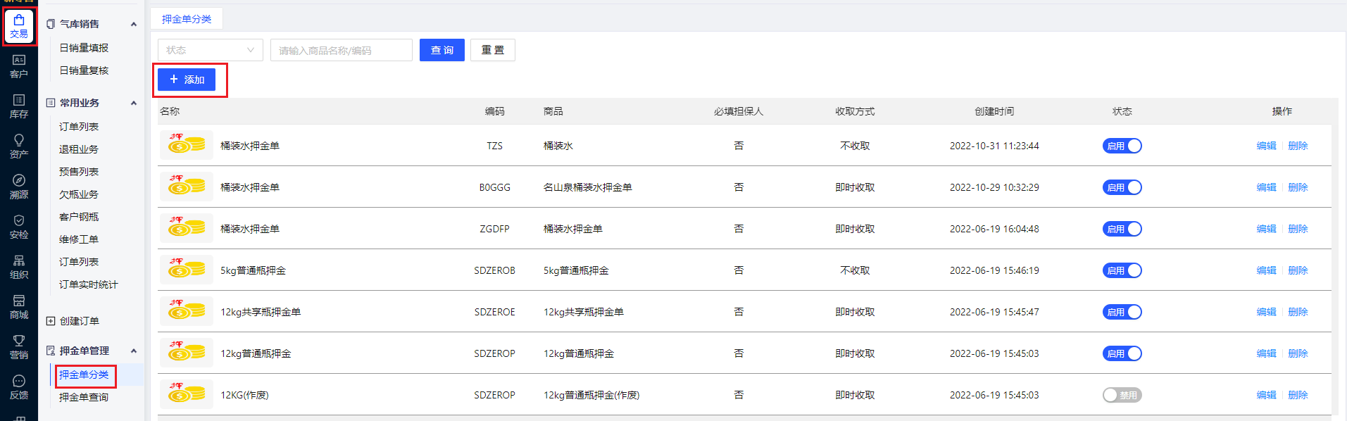
Task: Edit the 5kg普通瓶押金 entry
Action: pyautogui.click(x=1266, y=270)
